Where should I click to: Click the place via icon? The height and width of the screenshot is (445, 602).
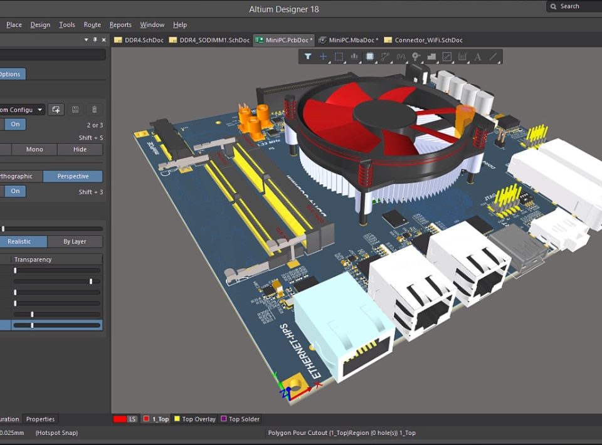(x=416, y=57)
